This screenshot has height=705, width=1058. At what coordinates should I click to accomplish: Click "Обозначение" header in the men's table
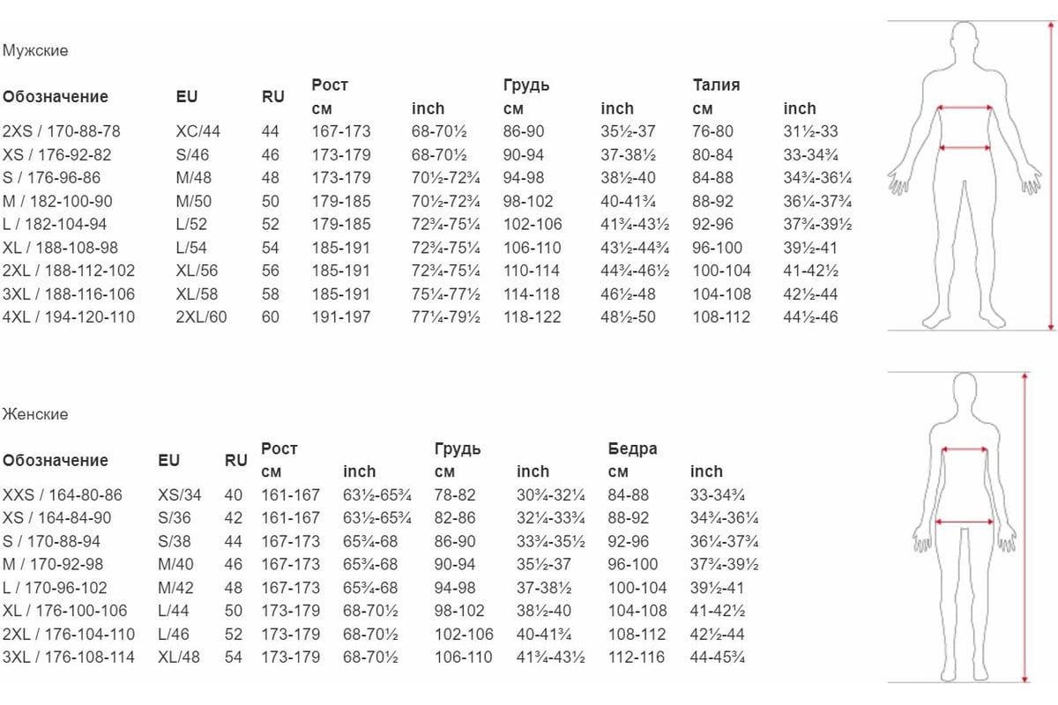click(x=56, y=97)
